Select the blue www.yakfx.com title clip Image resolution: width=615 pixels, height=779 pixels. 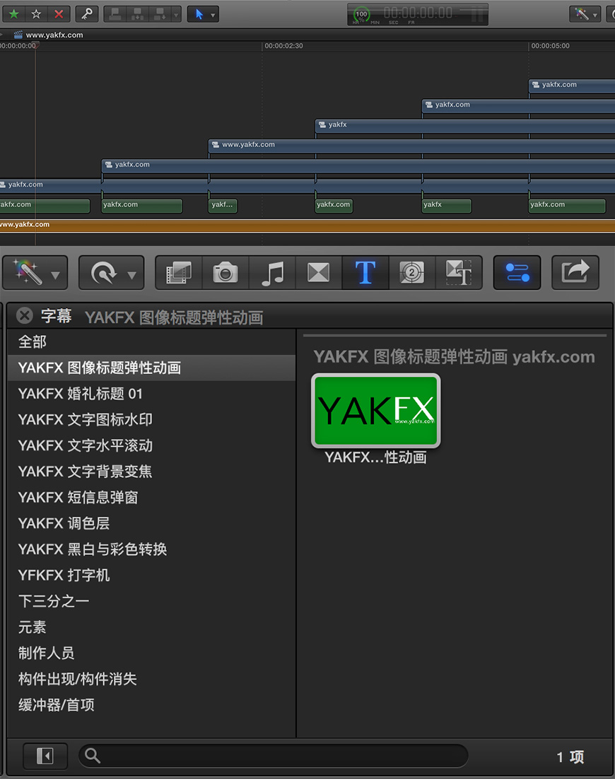pos(411,145)
